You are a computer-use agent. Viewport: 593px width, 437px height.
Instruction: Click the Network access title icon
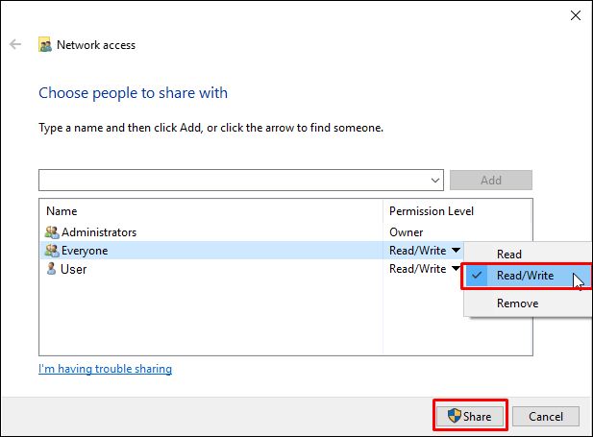pos(45,44)
